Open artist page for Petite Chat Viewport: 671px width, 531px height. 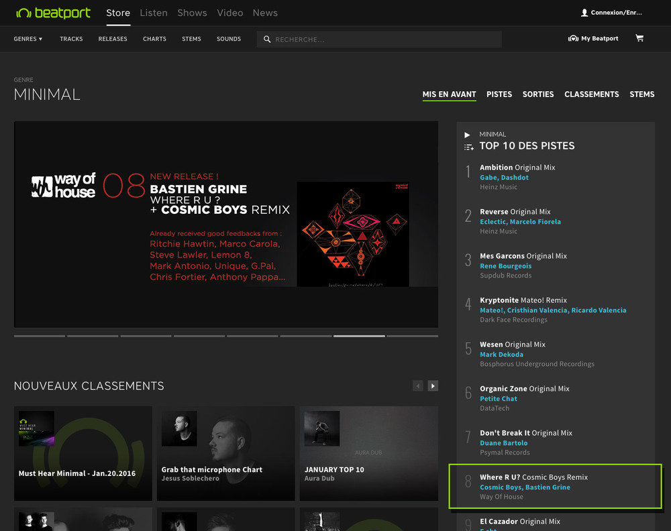[x=499, y=398]
